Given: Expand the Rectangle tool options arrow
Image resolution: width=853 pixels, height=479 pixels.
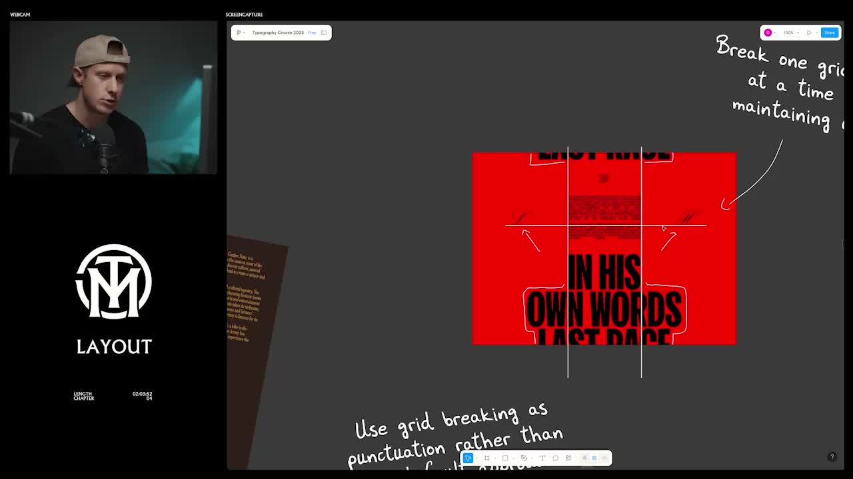Looking at the screenshot, I should pos(514,458).
